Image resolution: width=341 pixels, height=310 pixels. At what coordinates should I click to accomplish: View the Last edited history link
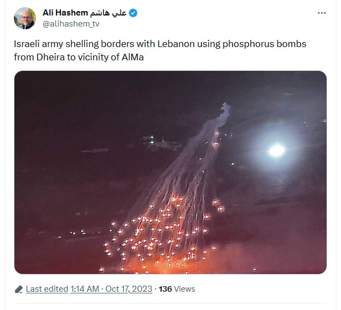pyautogui.click(x=47, y=289)
